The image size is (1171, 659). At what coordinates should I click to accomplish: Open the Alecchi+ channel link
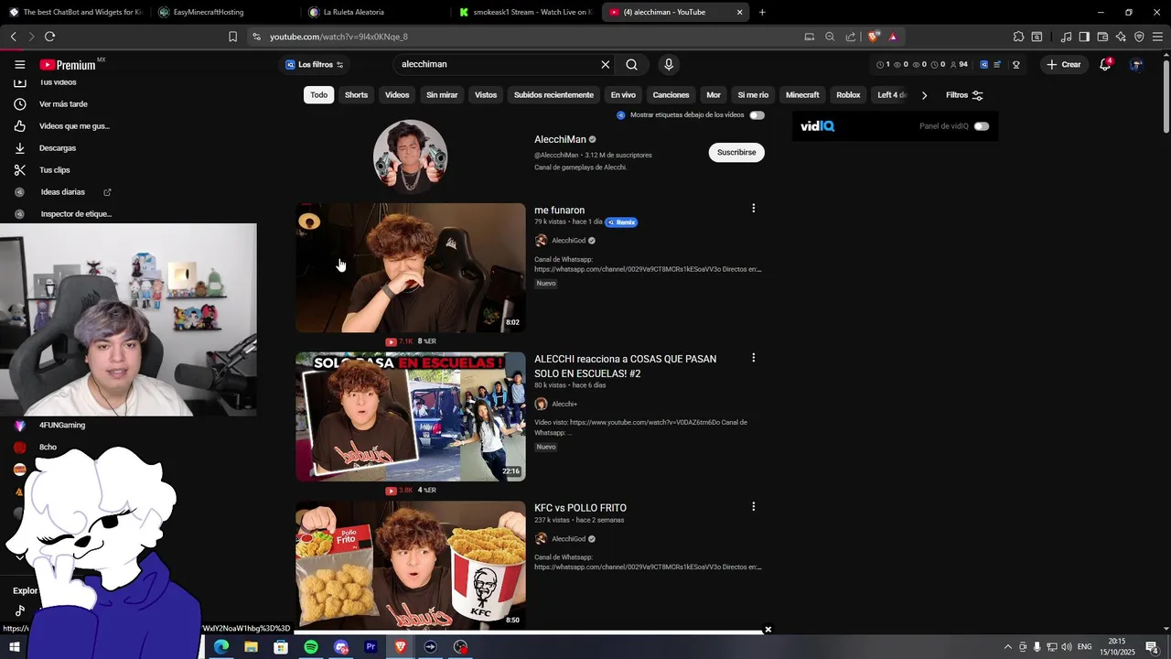click(x=564, y=404)
